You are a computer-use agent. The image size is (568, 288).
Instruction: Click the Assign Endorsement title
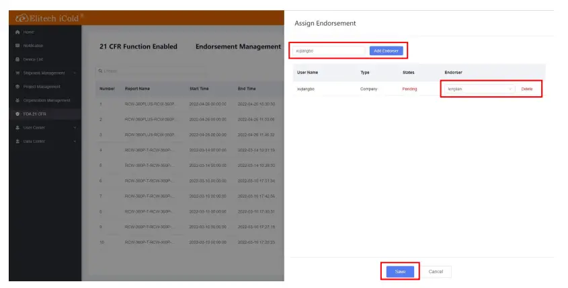pyautogui.click(x=325, y=23)
